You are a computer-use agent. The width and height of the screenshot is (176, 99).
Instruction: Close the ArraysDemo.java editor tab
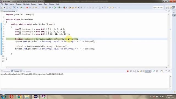16,11
